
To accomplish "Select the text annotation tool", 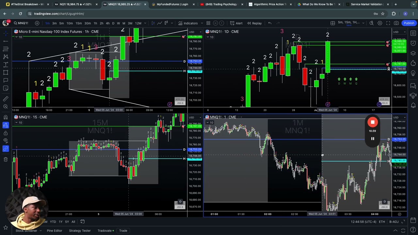I will point(6,80).
